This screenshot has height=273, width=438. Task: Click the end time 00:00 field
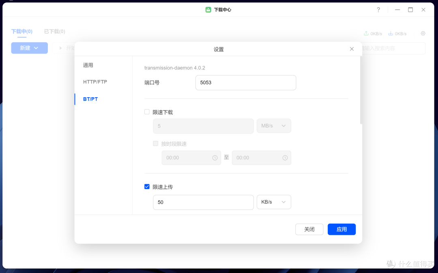[262, 158]
